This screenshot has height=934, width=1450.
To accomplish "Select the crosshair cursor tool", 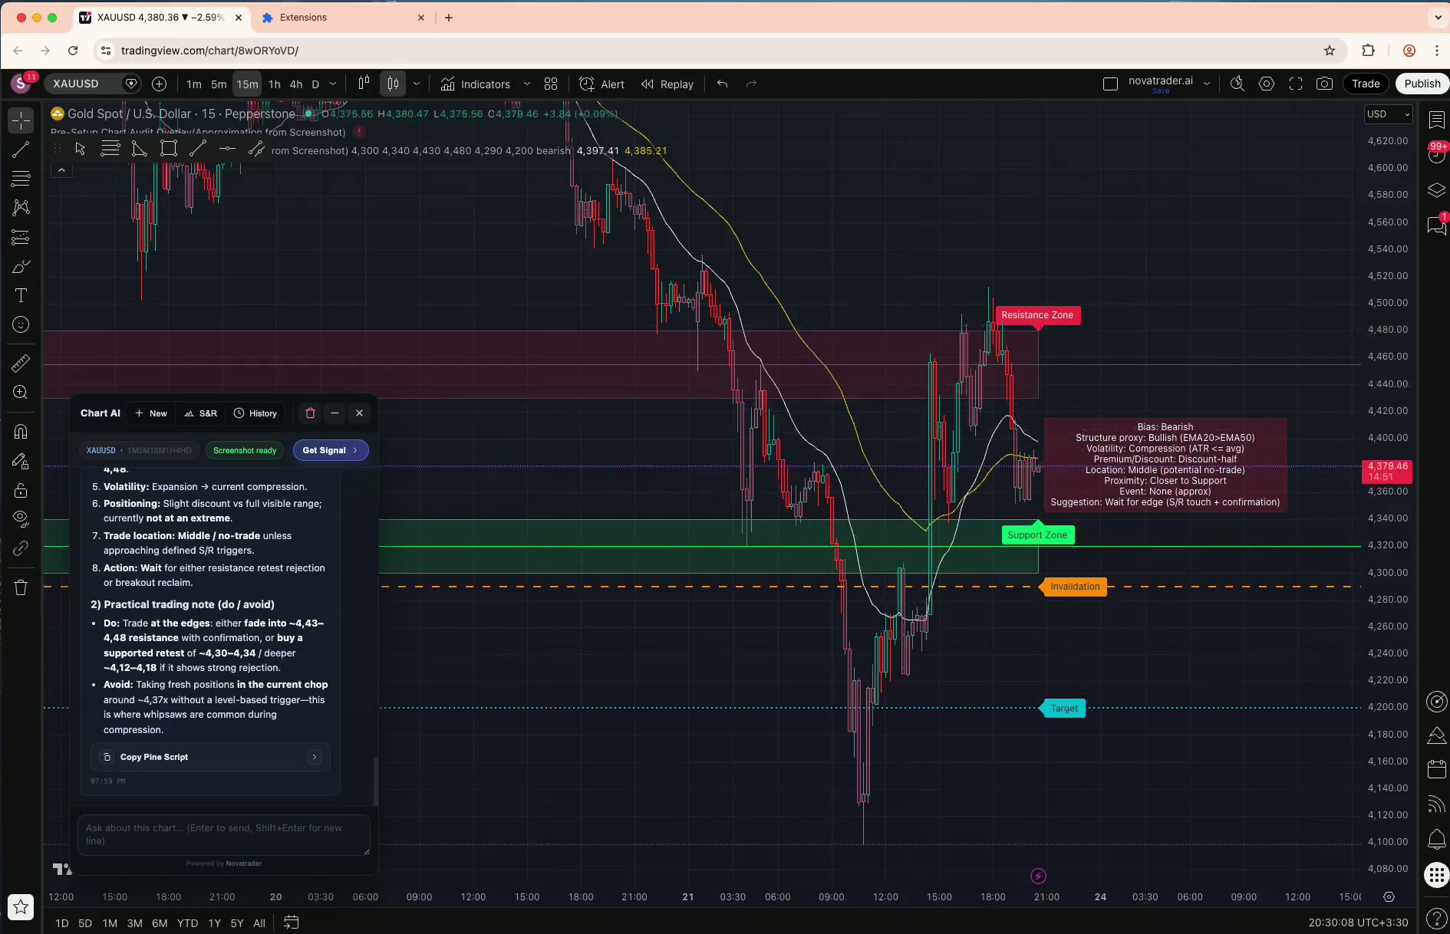I will coord(21,120).
